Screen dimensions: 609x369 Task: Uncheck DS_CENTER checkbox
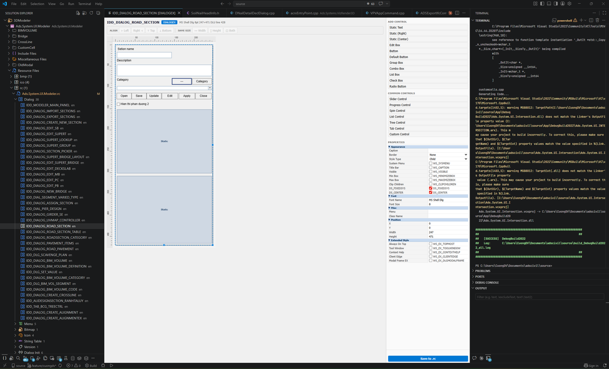pos(431,193)
